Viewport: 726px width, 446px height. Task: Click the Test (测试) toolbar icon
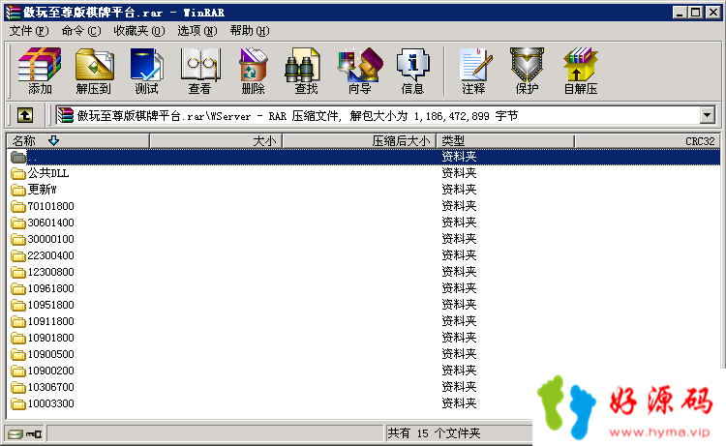(x=147, y=71)
